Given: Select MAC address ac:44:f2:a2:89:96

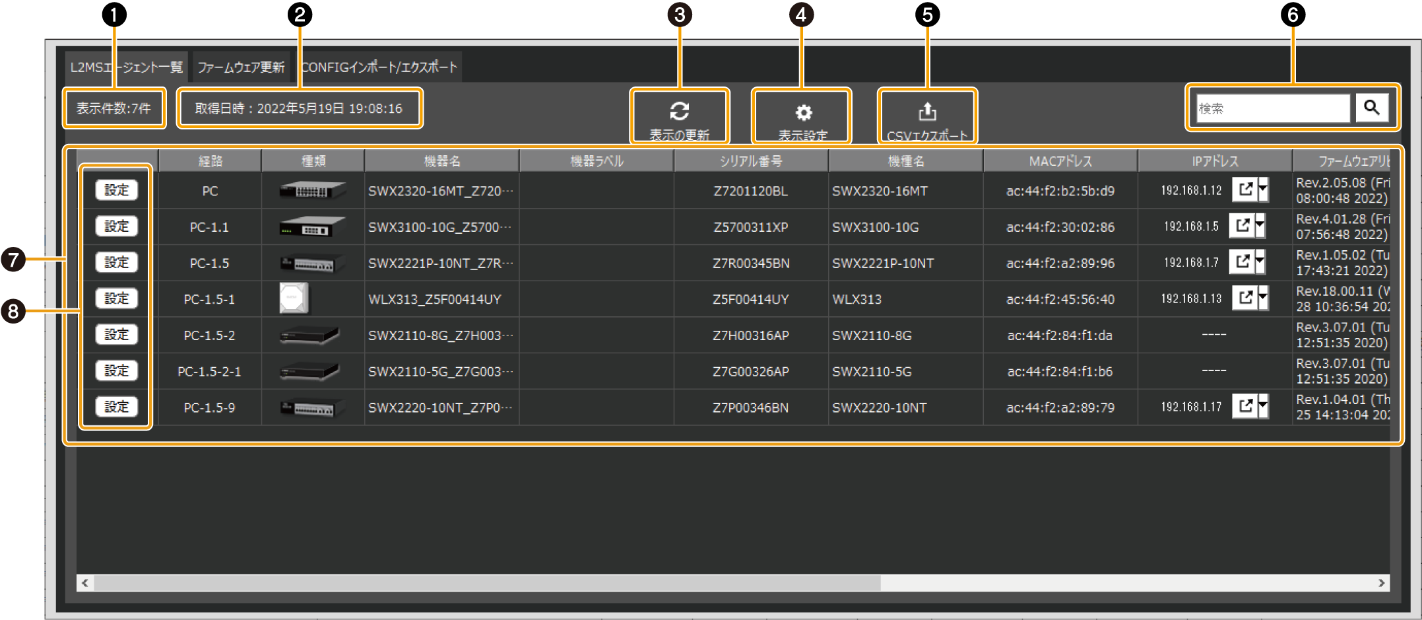Looking at the screenshot, I should [x=1060, y=263].
